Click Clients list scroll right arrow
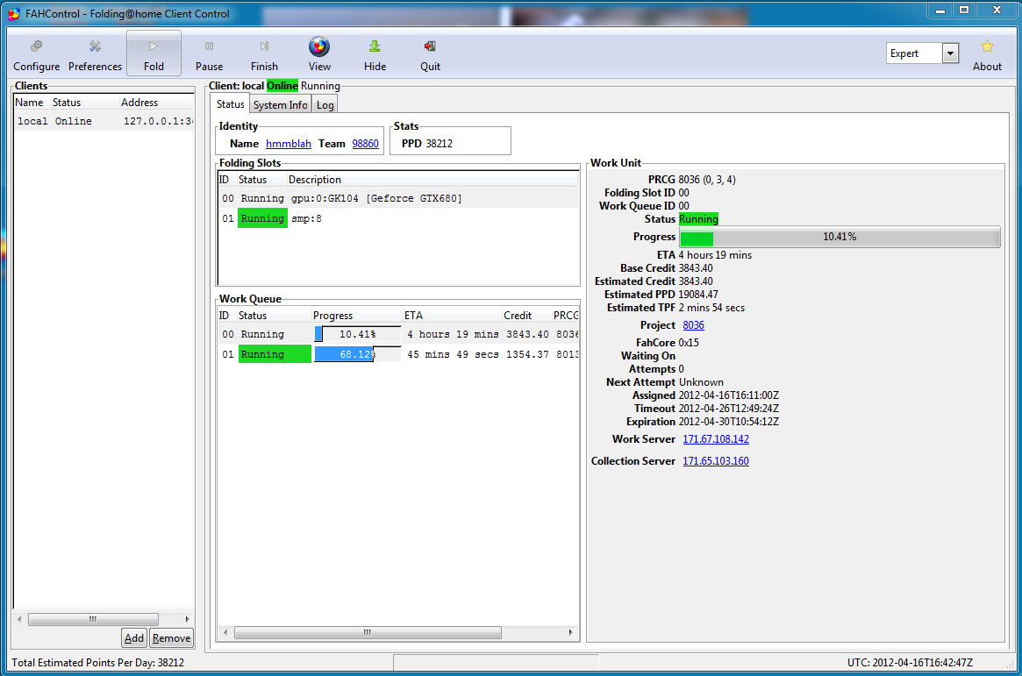Image resolution: width=1022 pixels, height=676 pixels. 187,619
